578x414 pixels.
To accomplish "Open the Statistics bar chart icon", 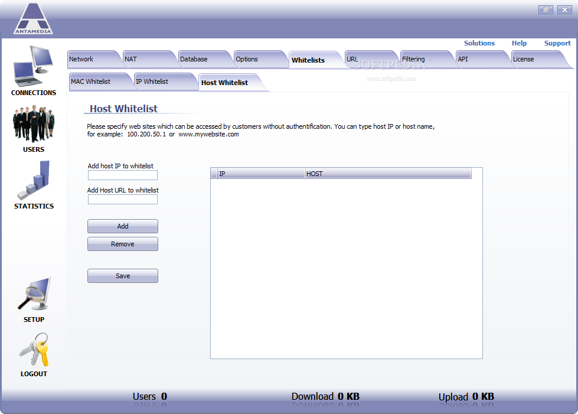I will (34, 180).
